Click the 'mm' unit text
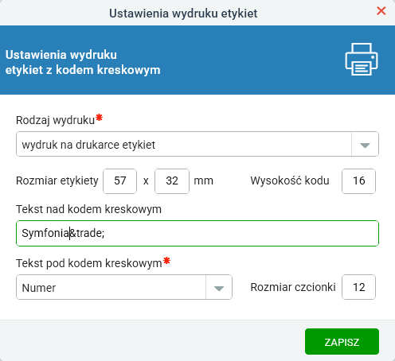The height and width of the screenshot is (361, 395). pos(204,181)
